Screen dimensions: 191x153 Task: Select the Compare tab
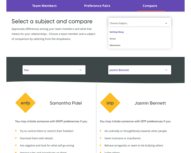click(150, 6)
